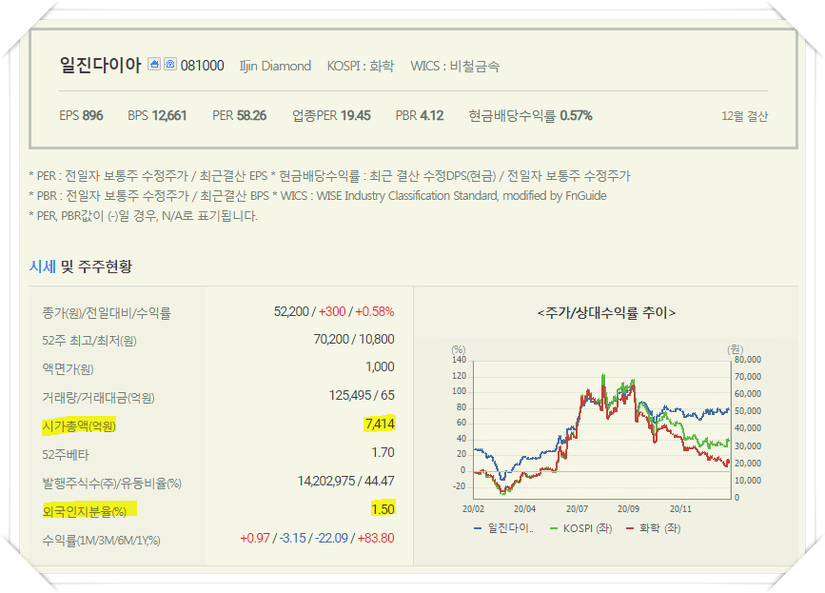Click the highlighted 외국인지분율(%) label
The image size is (825, 593).
click(x=89, y=510)
